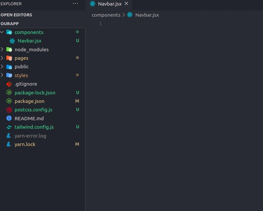Click the U badge on postcss.config.js

(x=78, y=109)
